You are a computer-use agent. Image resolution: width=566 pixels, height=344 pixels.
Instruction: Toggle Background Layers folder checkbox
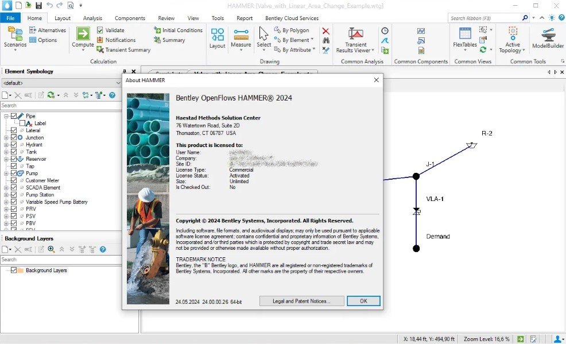click(14, 270)
